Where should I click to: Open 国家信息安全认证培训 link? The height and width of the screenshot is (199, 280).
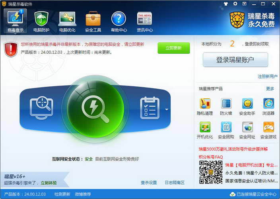(251, 181)
